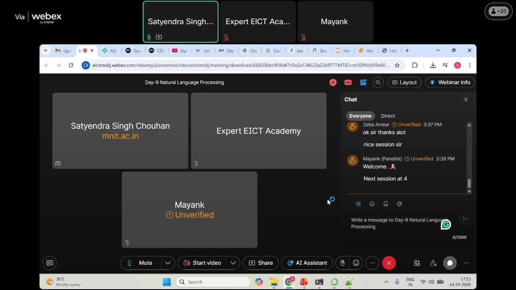
Task: Open panel options ellipsis at bottom right
Action: tap(466, 263)
